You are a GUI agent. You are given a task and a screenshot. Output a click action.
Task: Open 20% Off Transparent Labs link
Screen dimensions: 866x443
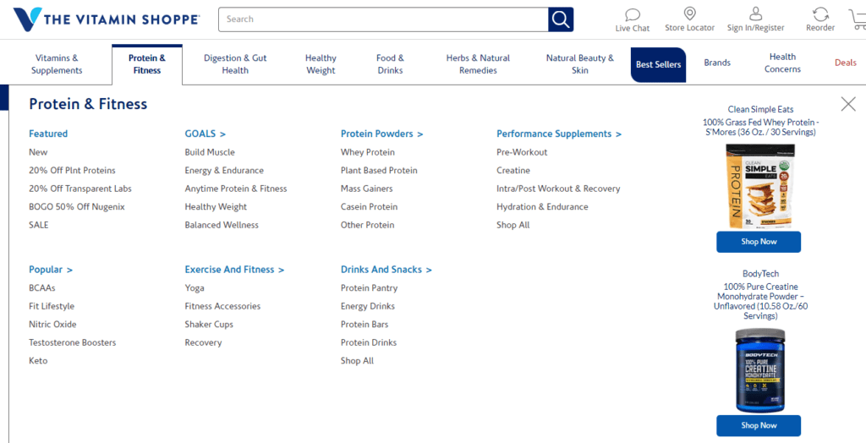pyautogui.click(x=80, y=189)
